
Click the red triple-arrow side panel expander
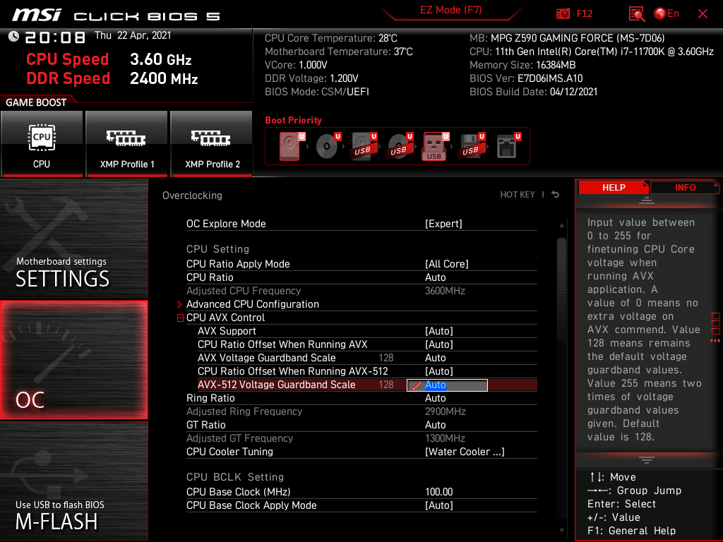[x=715, y=341]
